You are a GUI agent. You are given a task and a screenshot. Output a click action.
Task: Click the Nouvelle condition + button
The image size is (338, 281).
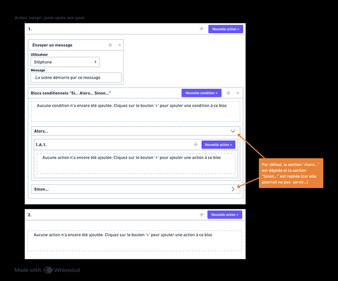point(201,93)
